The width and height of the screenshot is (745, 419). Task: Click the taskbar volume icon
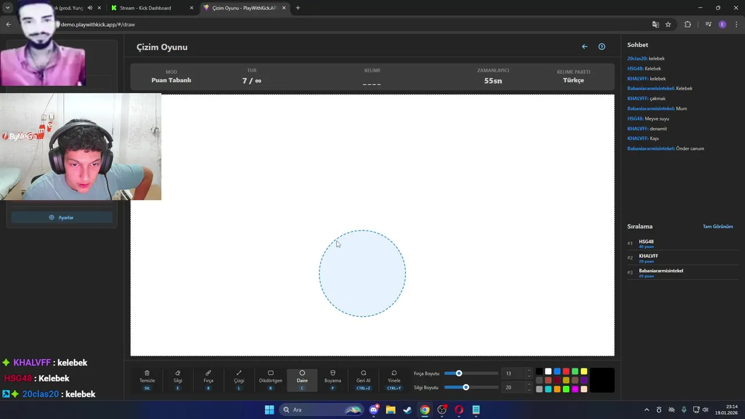705,410
